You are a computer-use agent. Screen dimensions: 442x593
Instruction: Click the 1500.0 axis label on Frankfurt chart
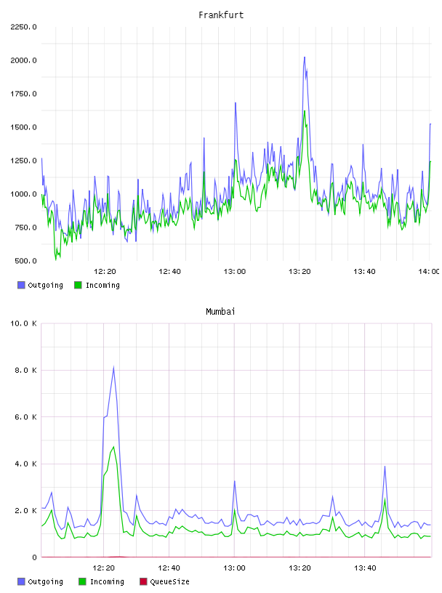[x=23, y=127]
